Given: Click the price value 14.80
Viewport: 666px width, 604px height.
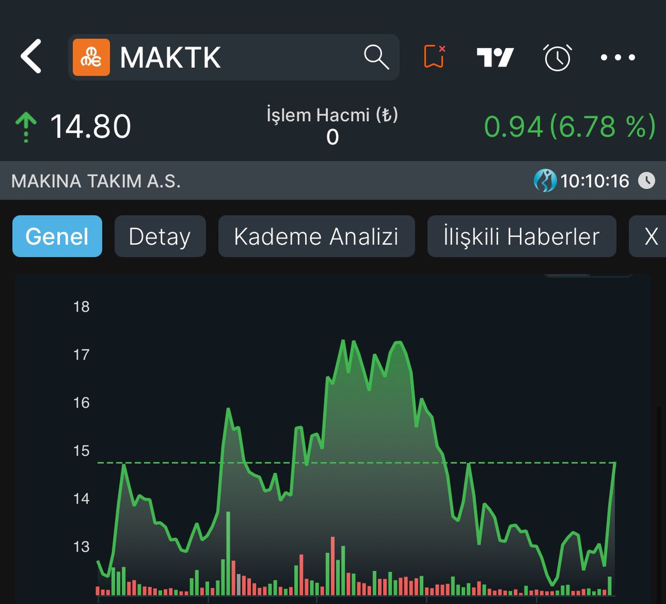Looking at the screenshot, I should pos(90,127).
